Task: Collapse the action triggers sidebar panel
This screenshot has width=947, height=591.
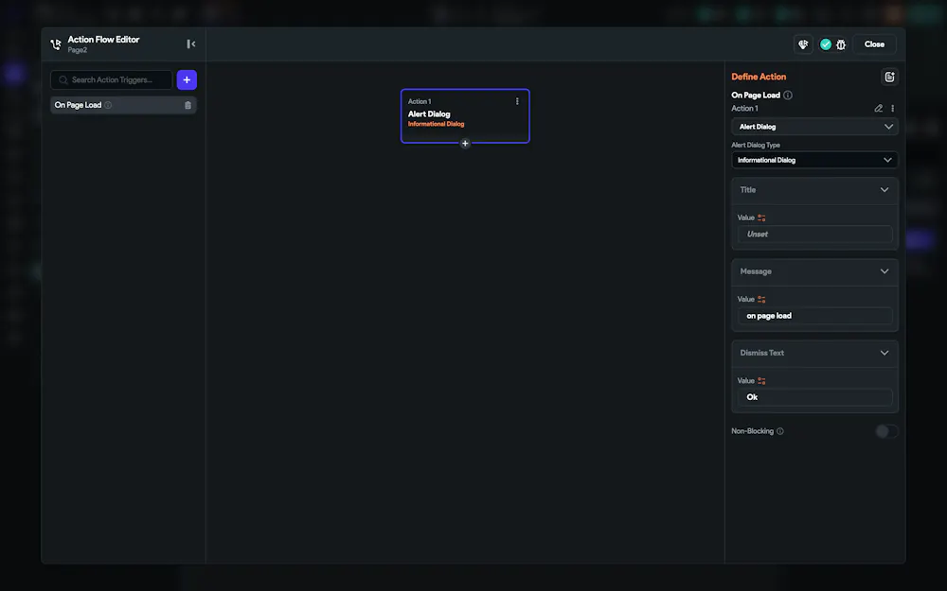Action: coord(191,44)
